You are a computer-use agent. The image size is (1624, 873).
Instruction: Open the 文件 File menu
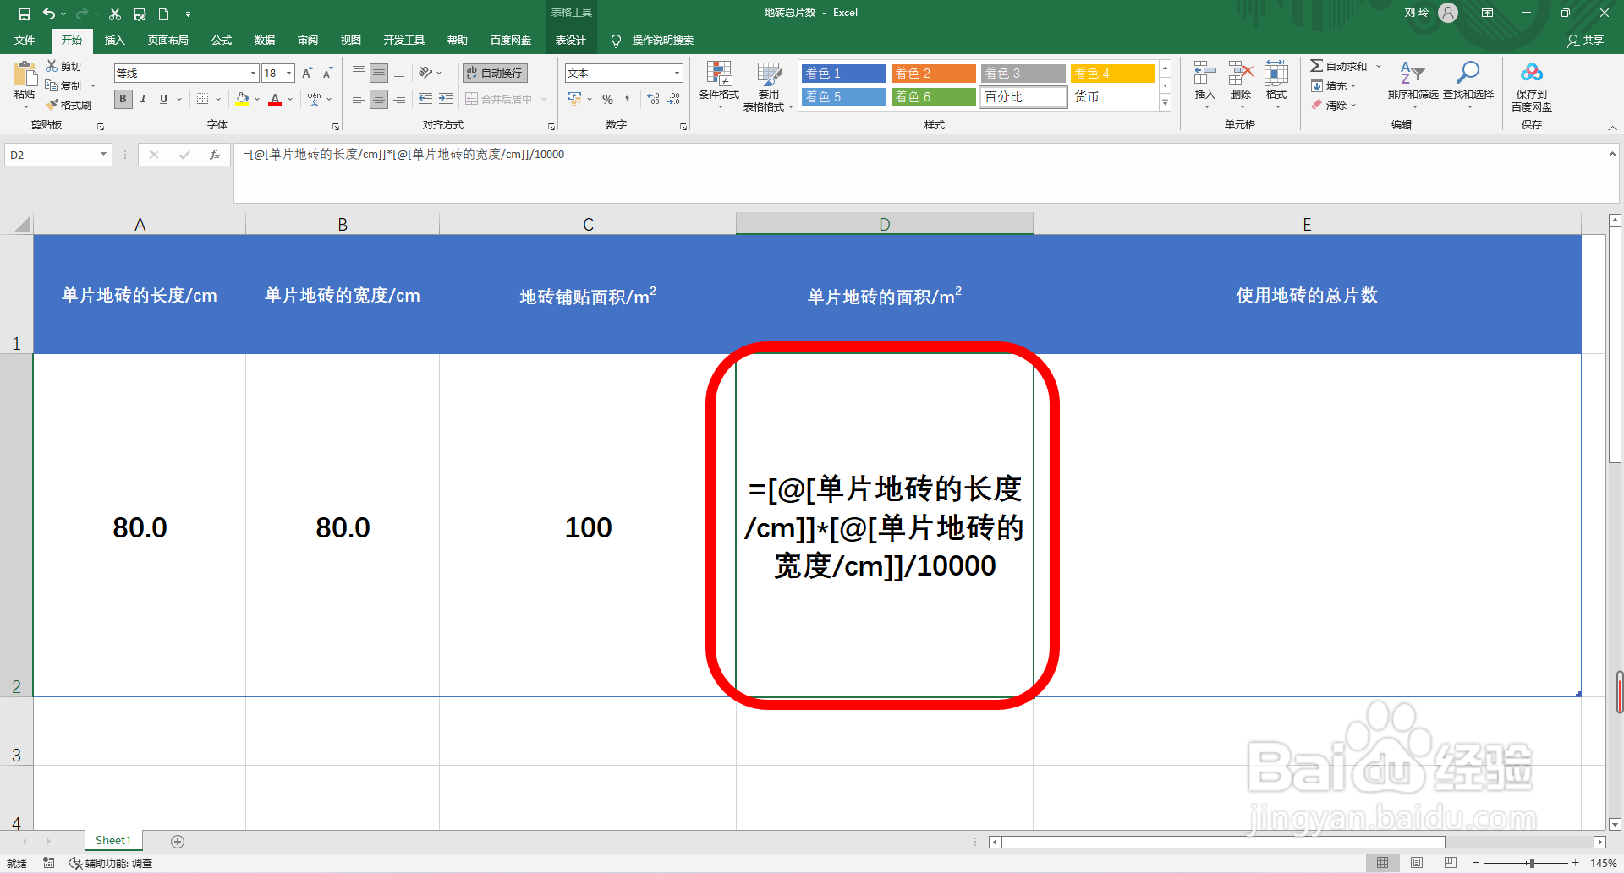pos(25,41)
